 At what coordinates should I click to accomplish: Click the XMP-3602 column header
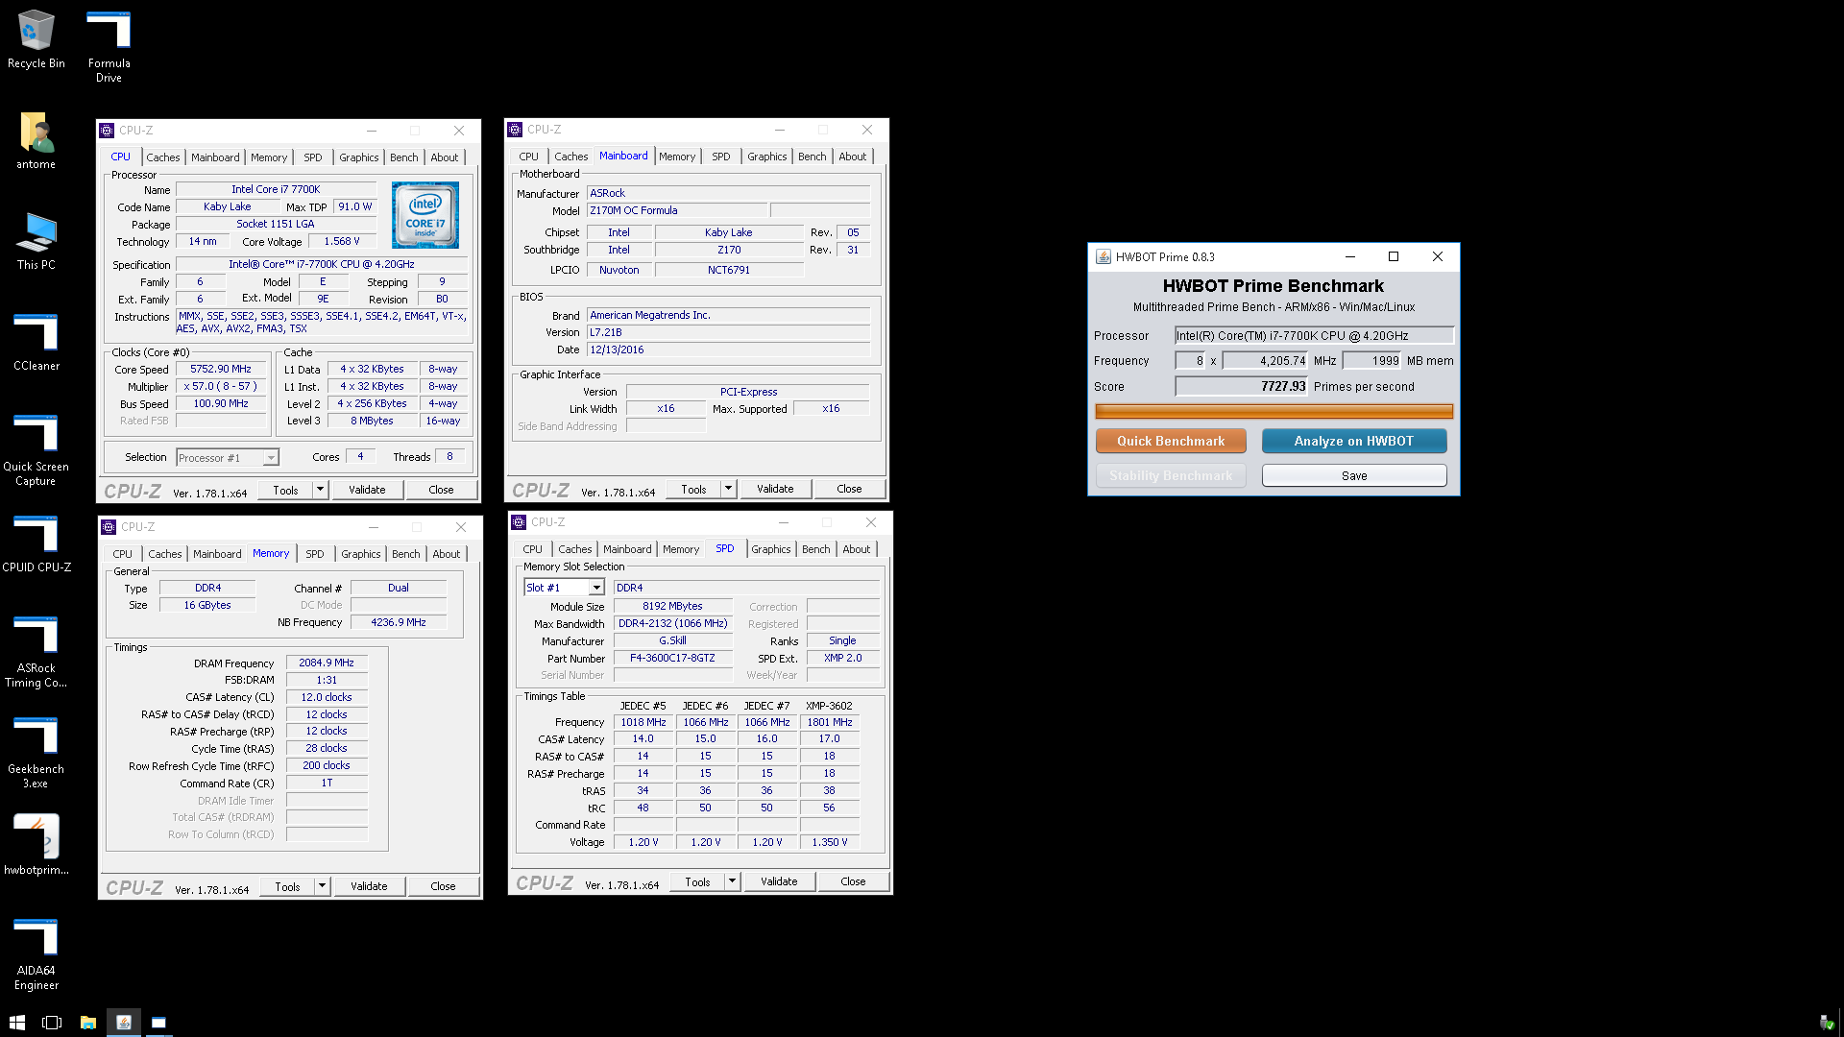tap(829, 705)
